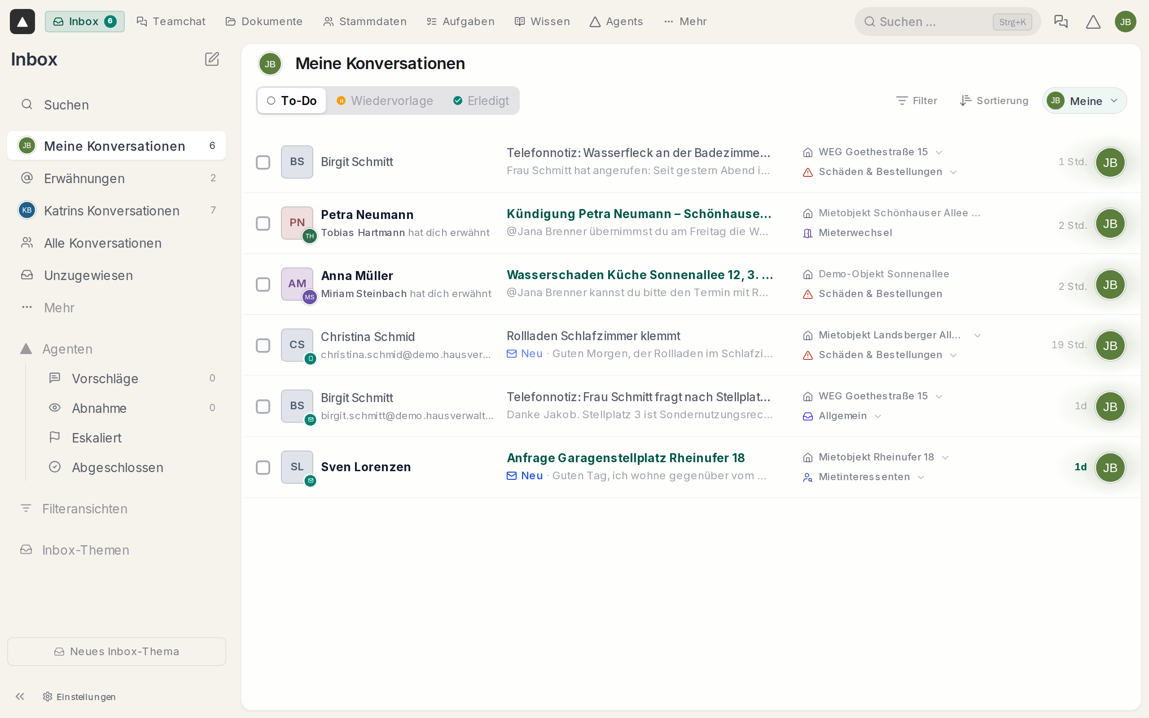Click the Neues Inbox-Thema button
This screenshot has width=1149, height=718.
[x=117, y=651]
